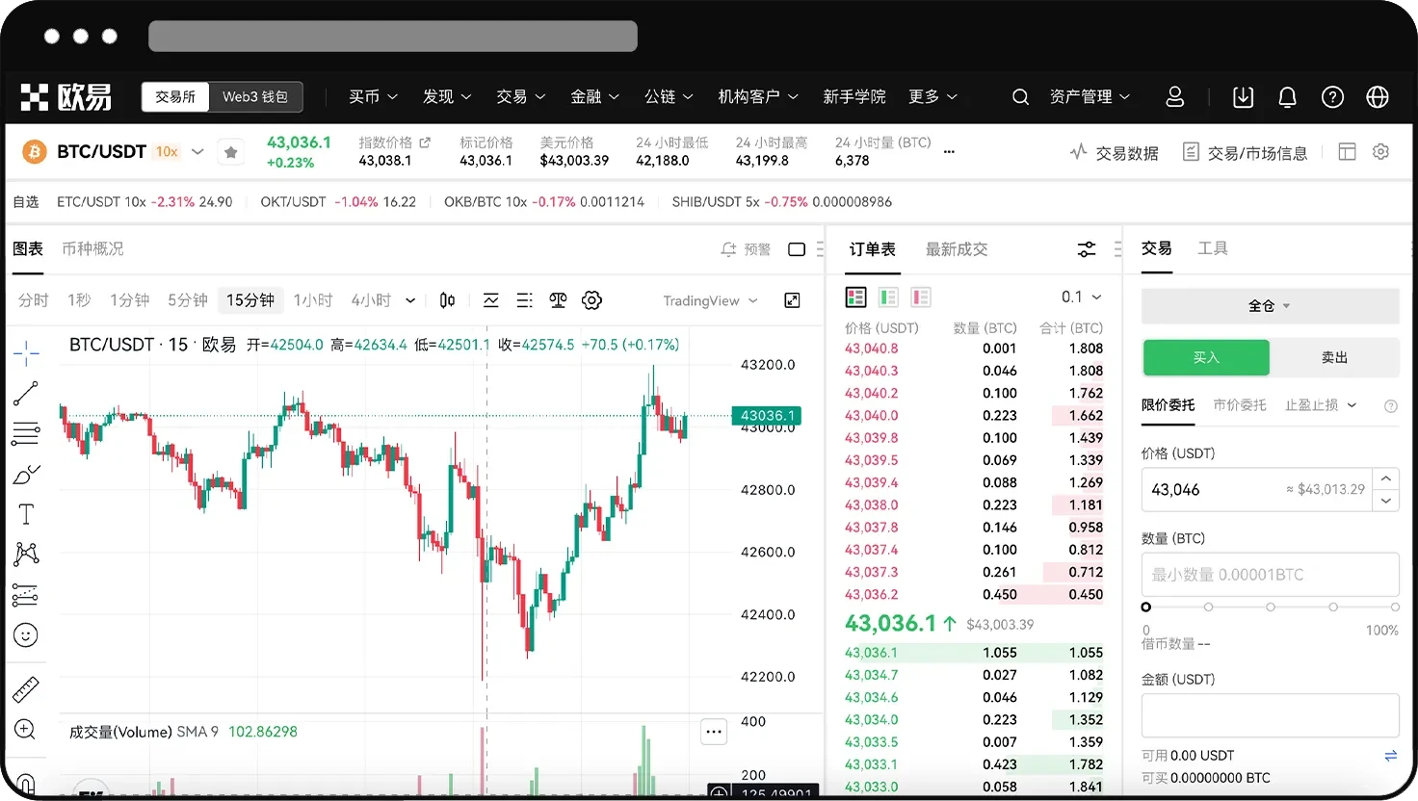This screenshot has height=801, width=1418.
Task: Click the compare scales icon in chart toolbar
Action: [558, 300]
